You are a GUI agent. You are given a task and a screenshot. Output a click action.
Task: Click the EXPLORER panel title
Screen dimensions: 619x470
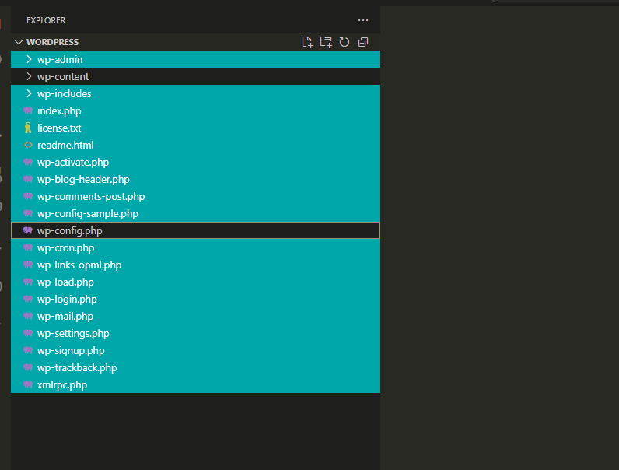46,20
